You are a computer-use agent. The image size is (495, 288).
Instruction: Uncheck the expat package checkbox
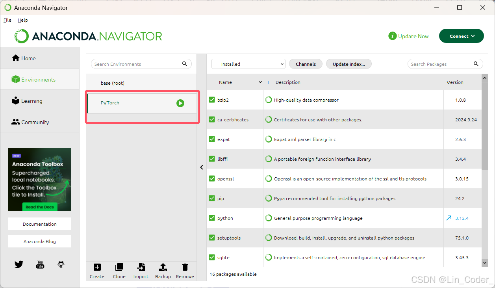212,139
